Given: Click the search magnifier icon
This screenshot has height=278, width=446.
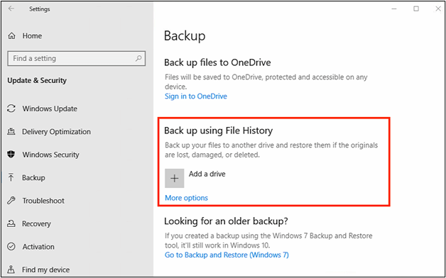Looking at the screenshot, I should (x=138, y=58).
